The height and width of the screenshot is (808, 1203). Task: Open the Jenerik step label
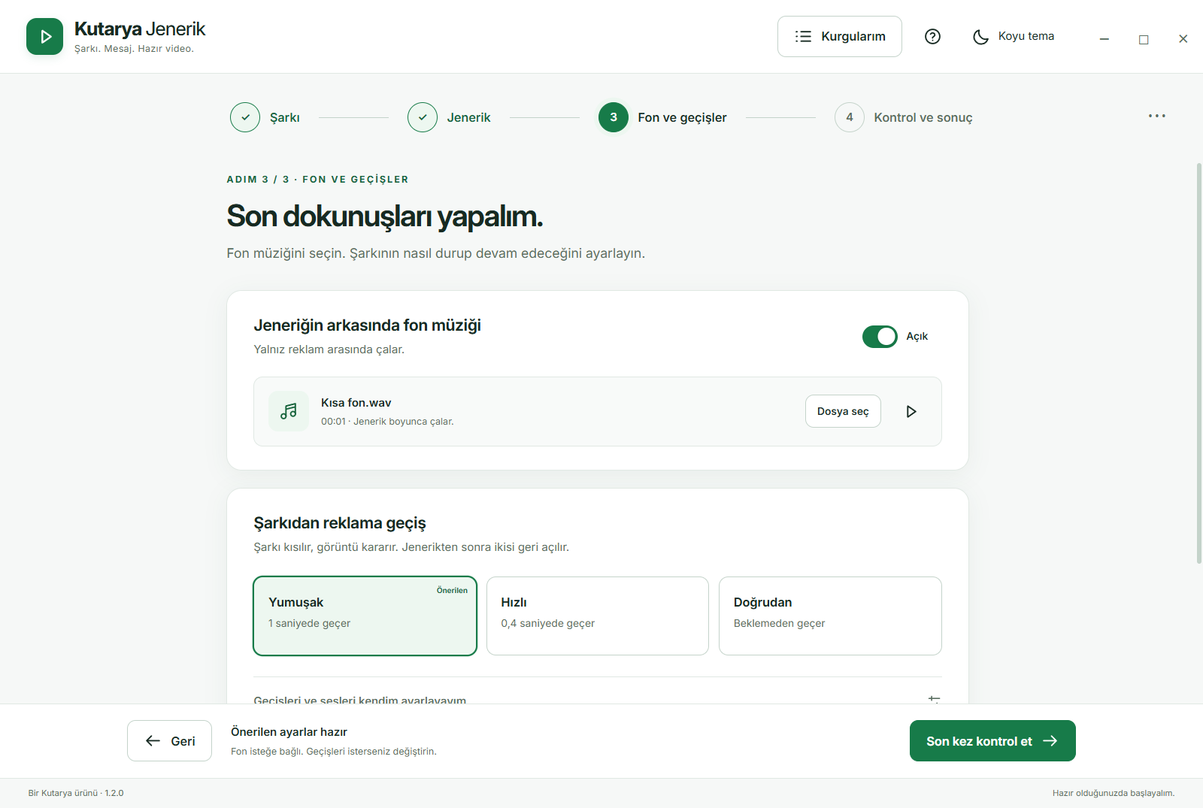click(x=468, y=118)
